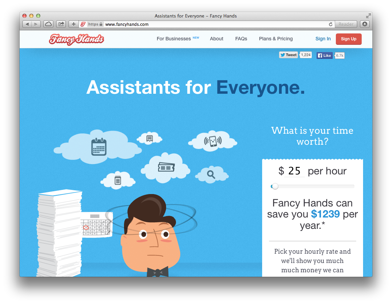Click the magnifying glass search cloud
392x304 pixels.
[211, 174]
